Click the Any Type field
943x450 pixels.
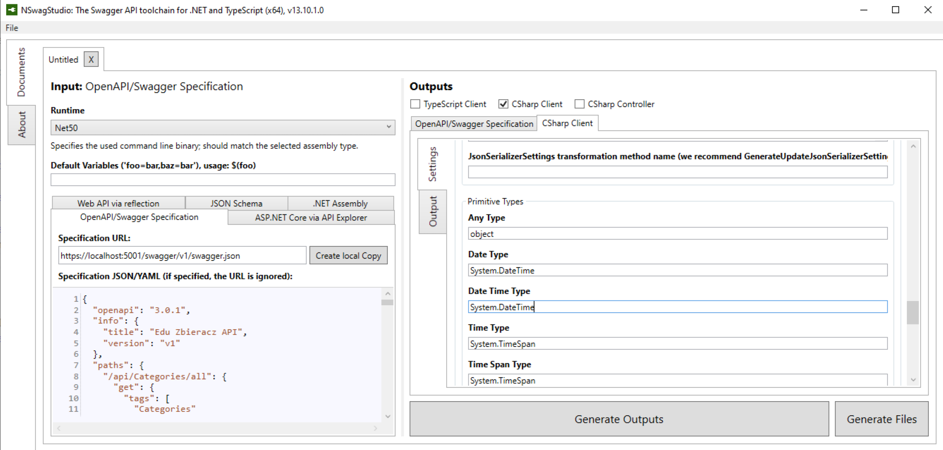pyautogui.click(x=677, y=234)
